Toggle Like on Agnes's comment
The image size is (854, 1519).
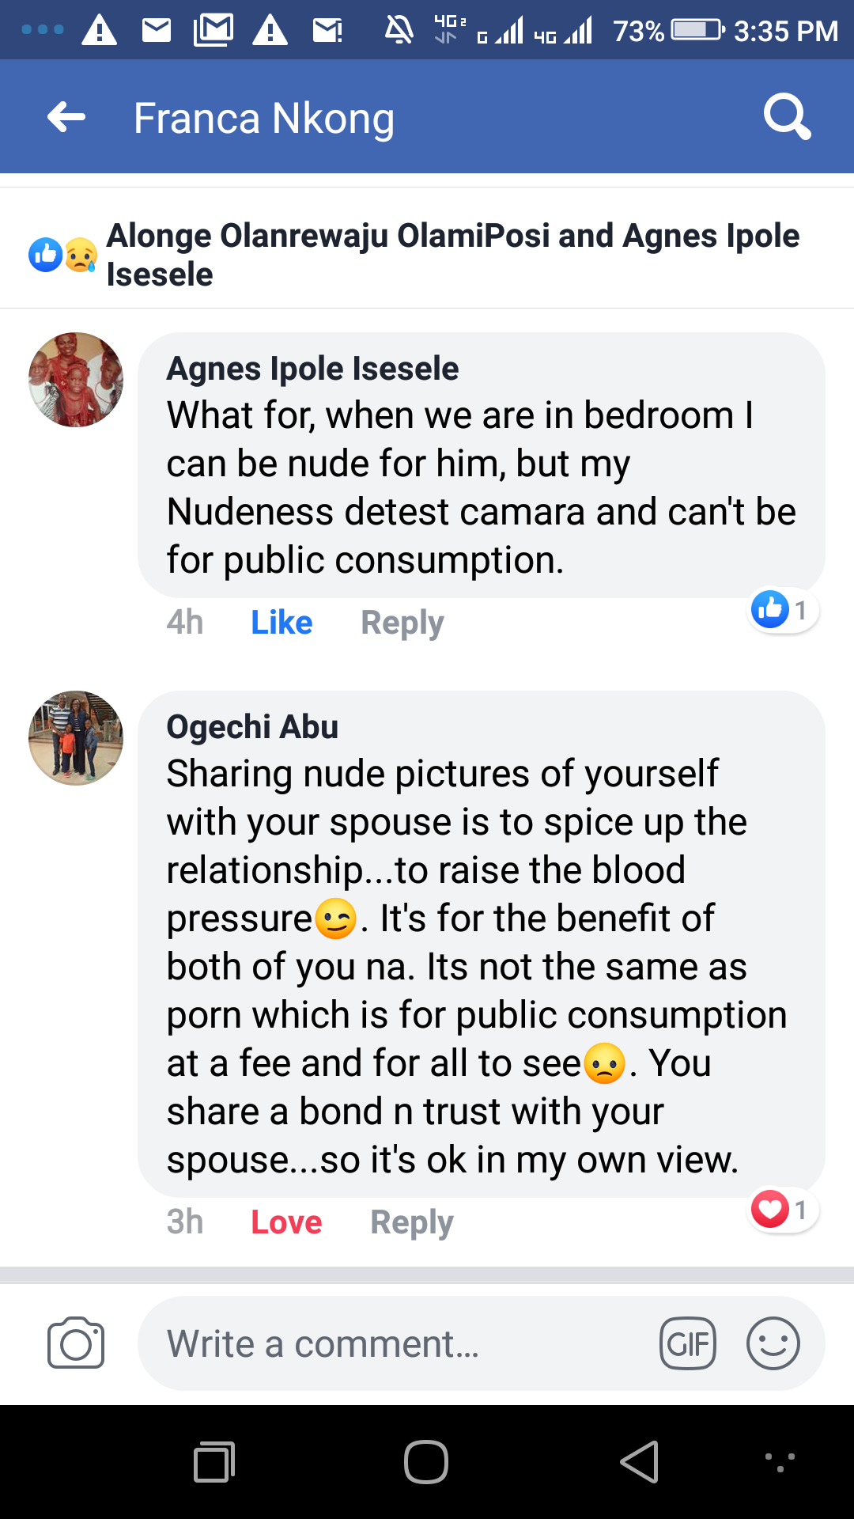[282, 623]
